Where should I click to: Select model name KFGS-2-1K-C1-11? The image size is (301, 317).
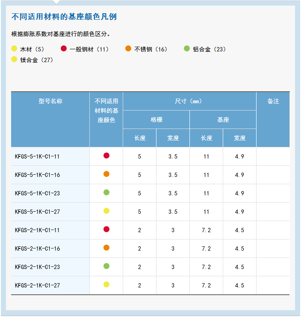(37, 230)
